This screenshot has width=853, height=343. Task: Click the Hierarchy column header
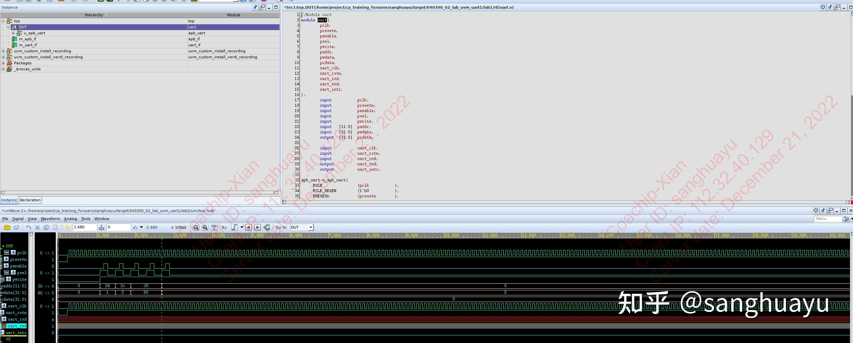pyautogui.click(x=94, y=15)
